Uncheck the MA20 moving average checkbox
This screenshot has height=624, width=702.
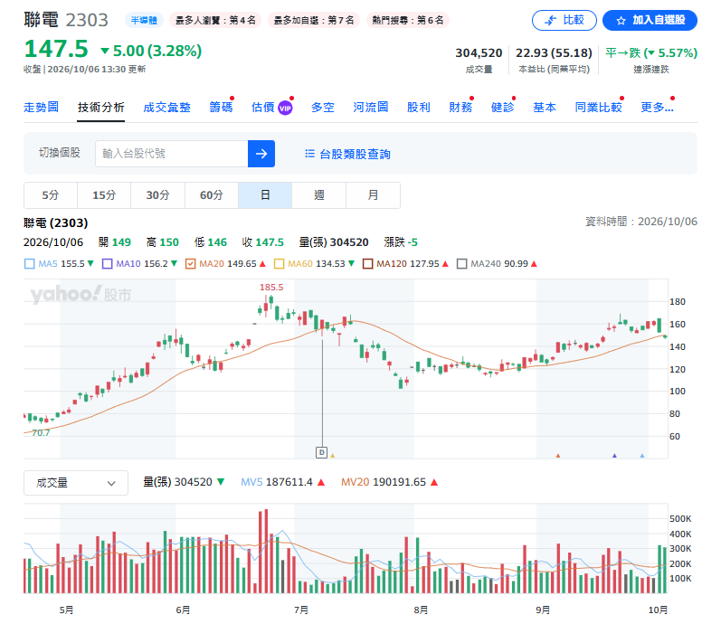(190, 264)
